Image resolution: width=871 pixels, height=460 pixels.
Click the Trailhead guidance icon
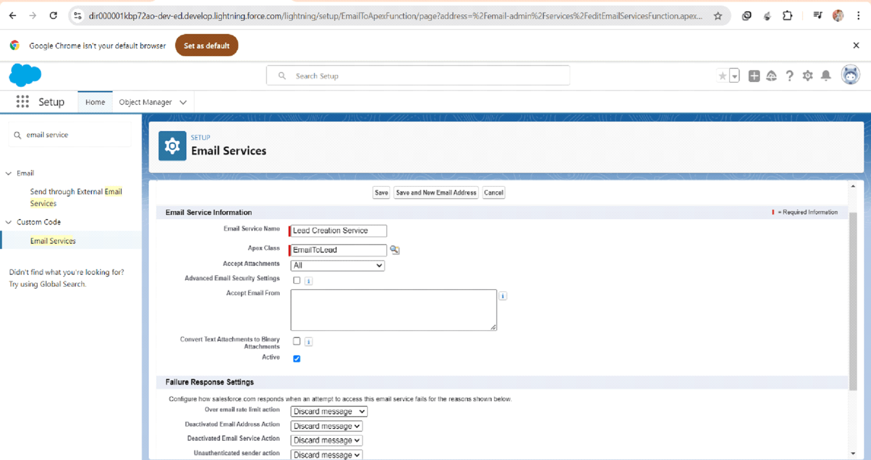771,76
